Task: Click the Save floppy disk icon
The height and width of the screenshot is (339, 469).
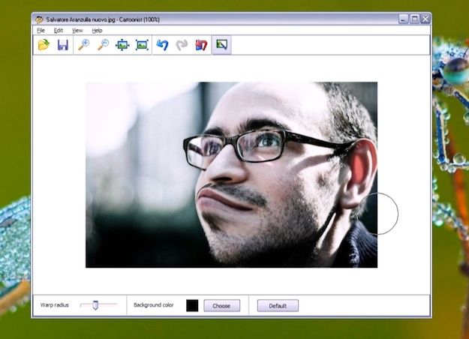Action: (x=63, y=45)
